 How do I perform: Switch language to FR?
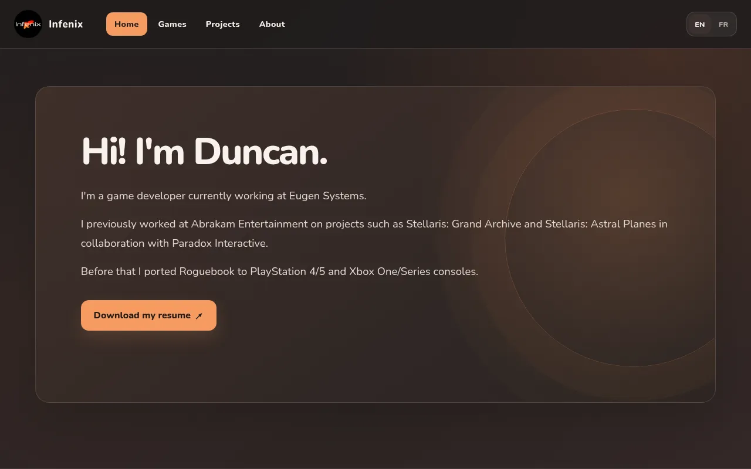[723, 25]
